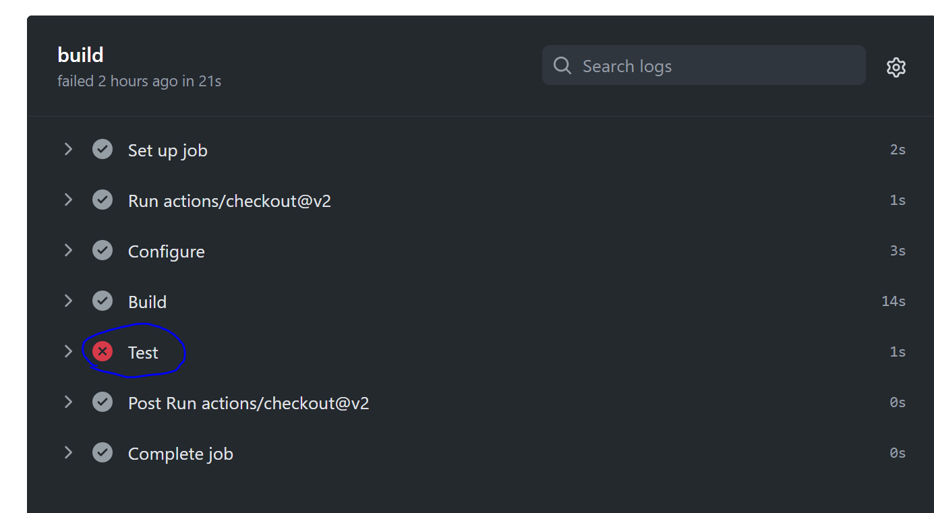The width and height of the screenshot is (934, 513).
Task: Click the build job title
Action: (80, 55)
